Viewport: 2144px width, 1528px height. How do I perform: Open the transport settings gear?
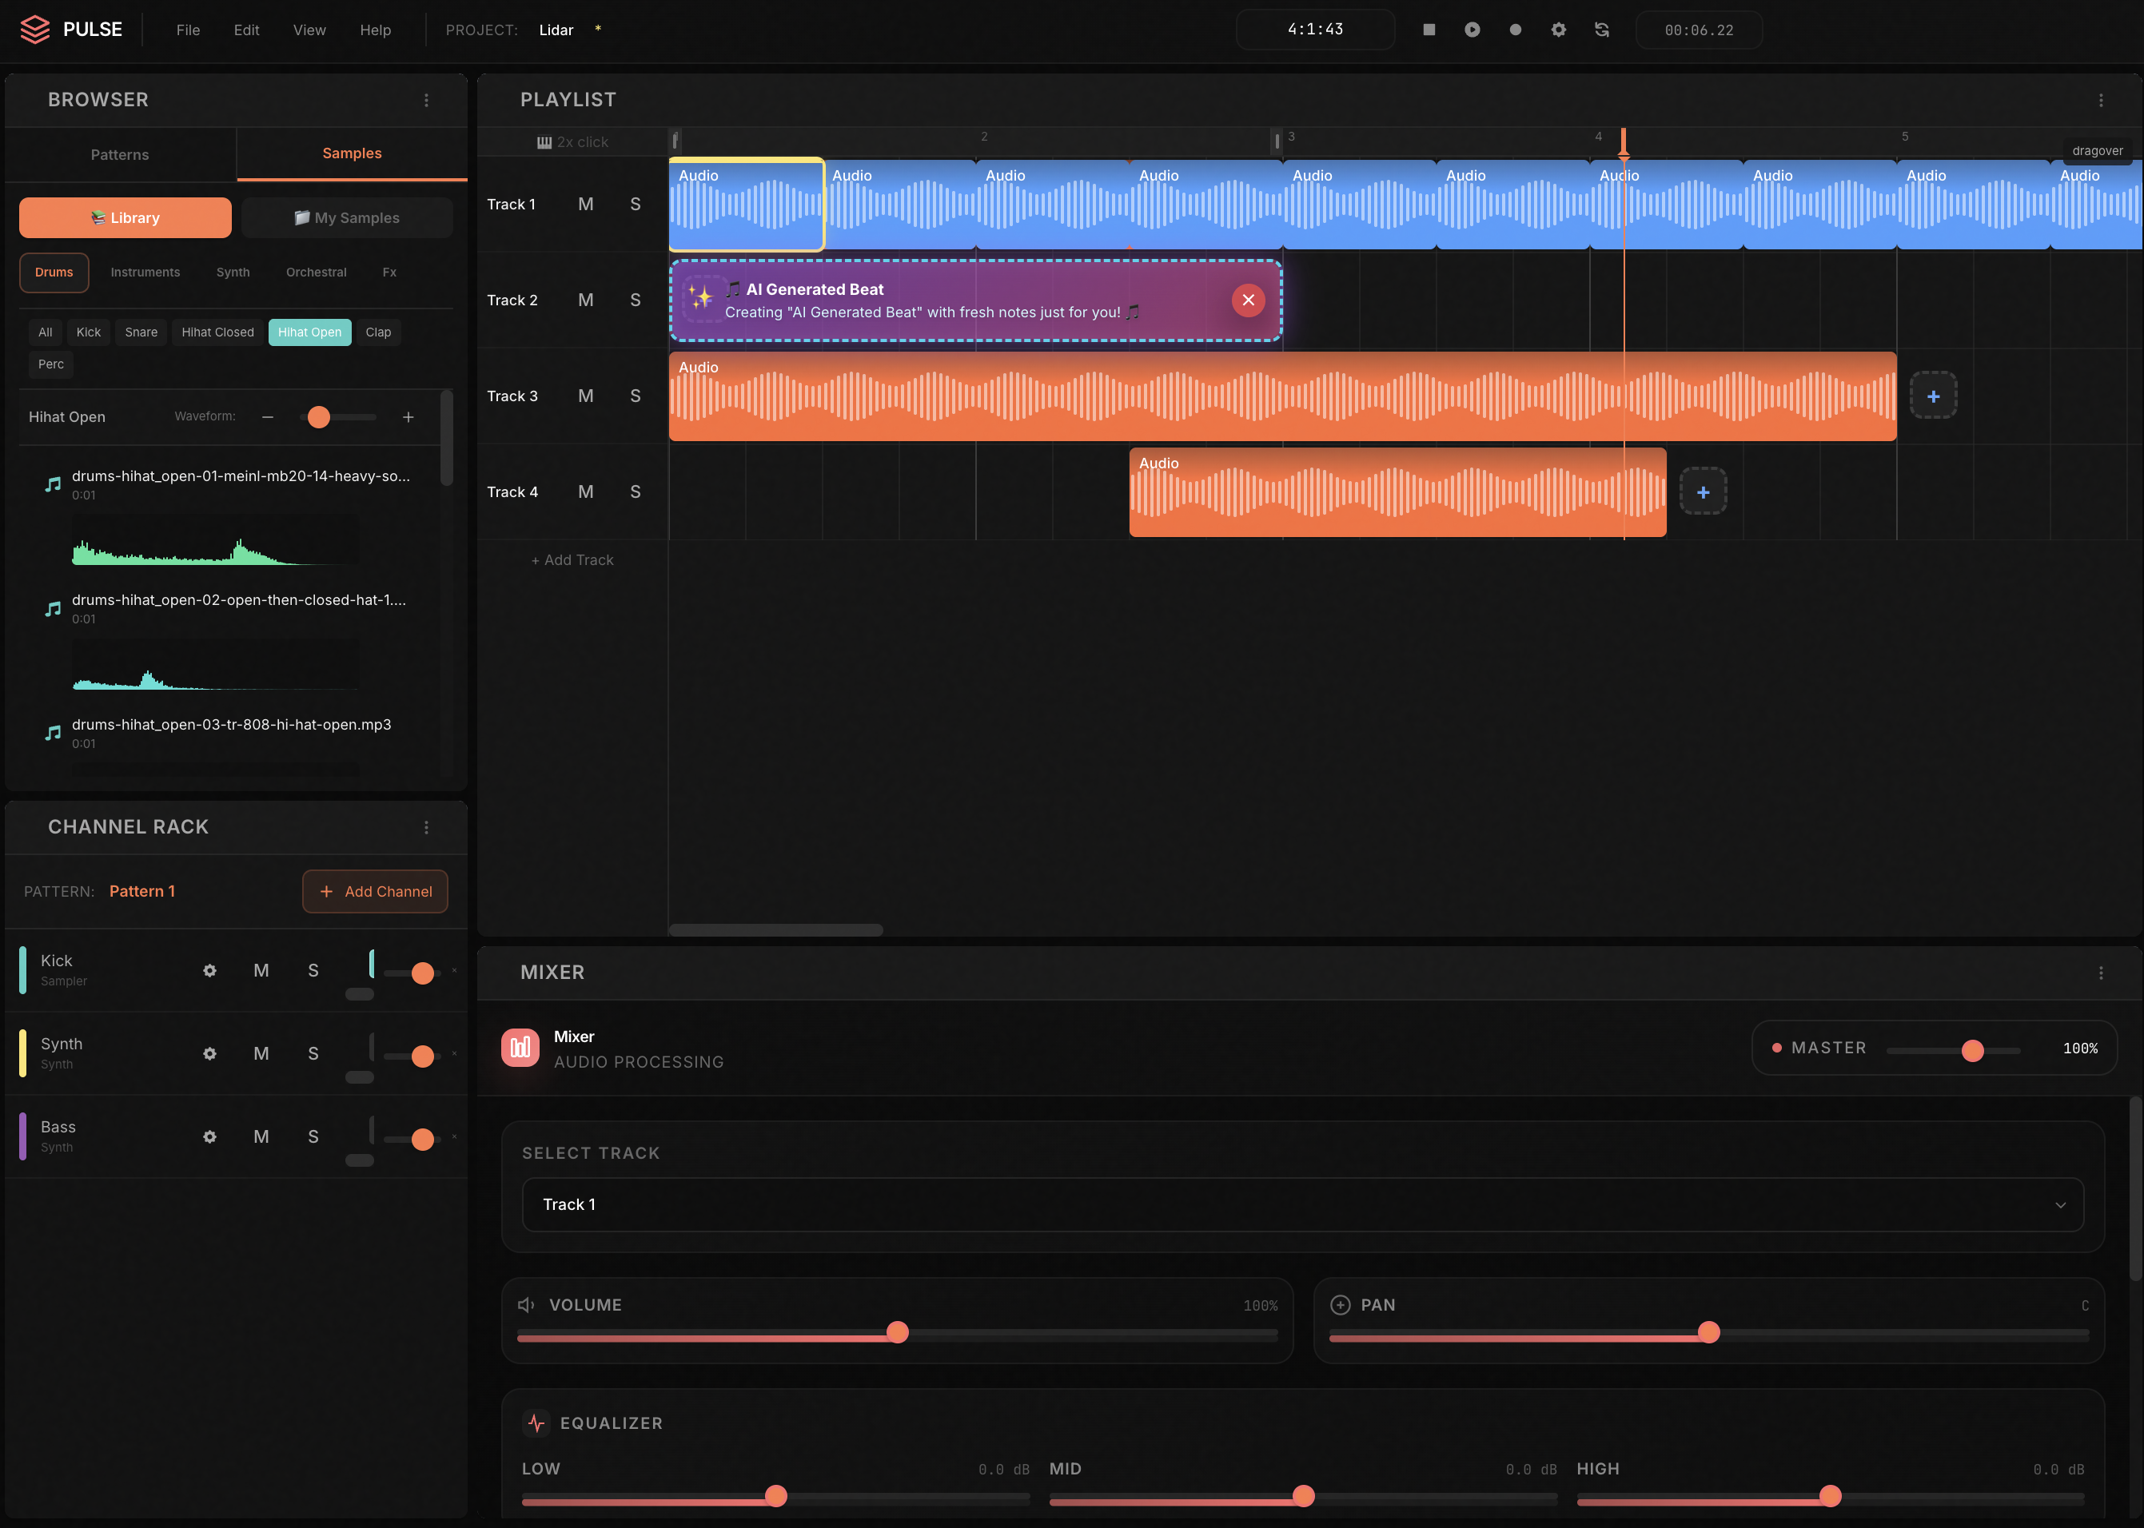pyautogui.click(x=1558, y=29)
